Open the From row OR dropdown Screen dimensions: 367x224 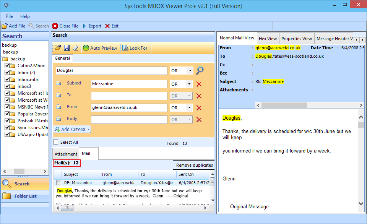(x=189, y=108)
